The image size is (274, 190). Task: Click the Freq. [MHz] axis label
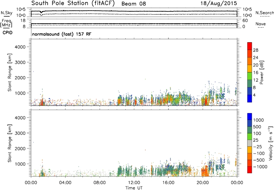pyautogui.click(x=6, y=23)
